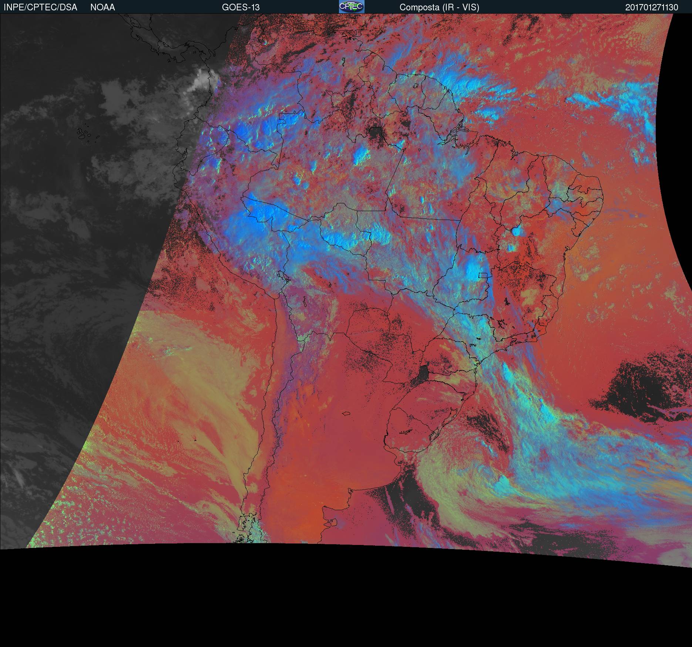The image size is (692, 647).
Task: Click the CPTEC logo in the header
Action: pos(352,7)
